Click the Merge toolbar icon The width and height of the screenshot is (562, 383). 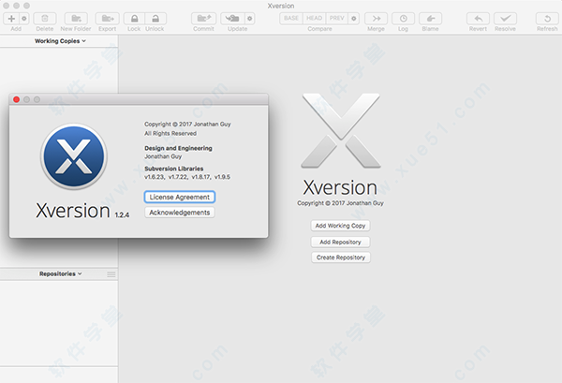[376, 19]
